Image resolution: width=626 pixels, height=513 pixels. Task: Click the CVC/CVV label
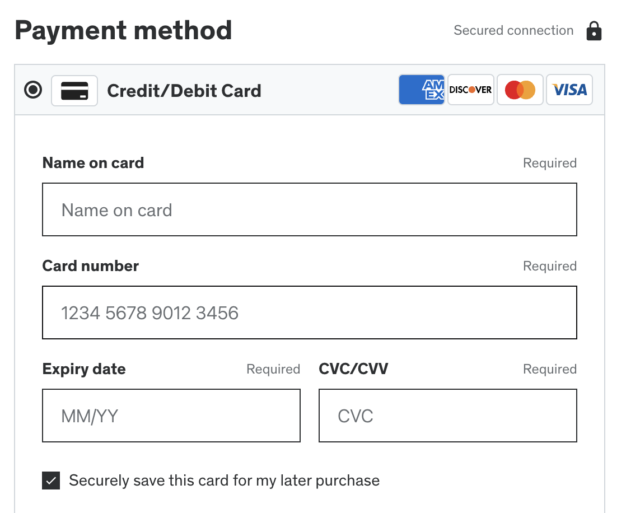coord(353,369)
